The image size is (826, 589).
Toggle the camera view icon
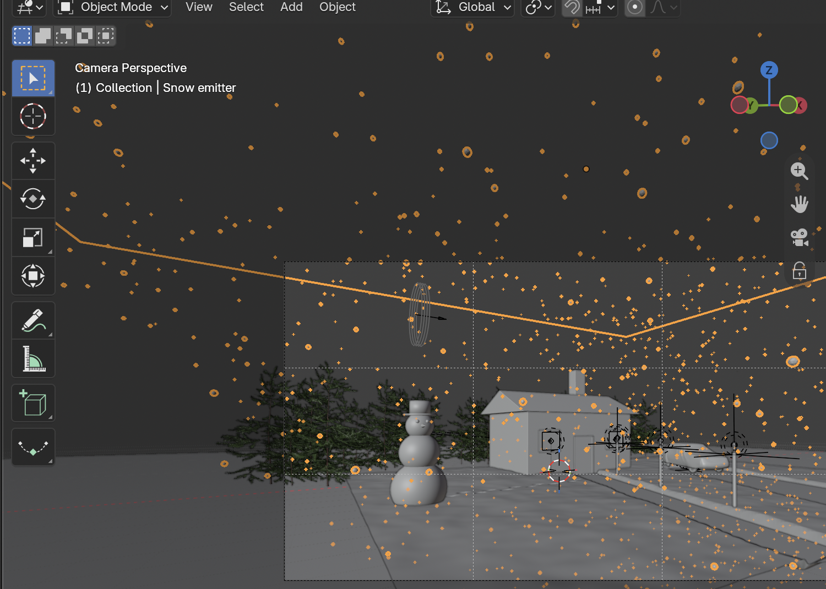pos(799,237)
